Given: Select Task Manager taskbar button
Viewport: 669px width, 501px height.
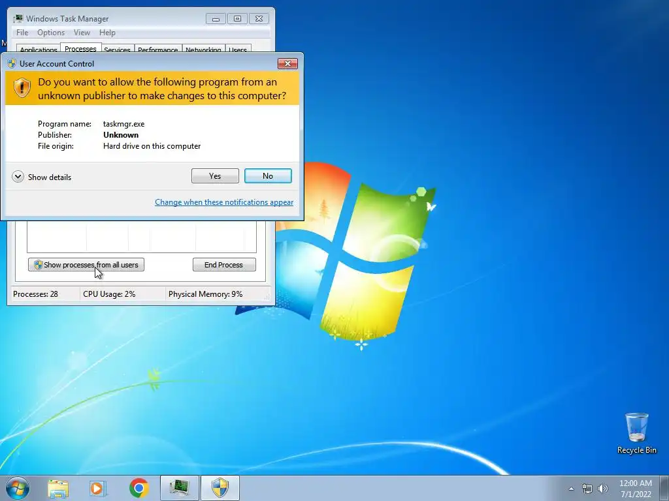Looking at the screenshot, I should coord(180,488).
